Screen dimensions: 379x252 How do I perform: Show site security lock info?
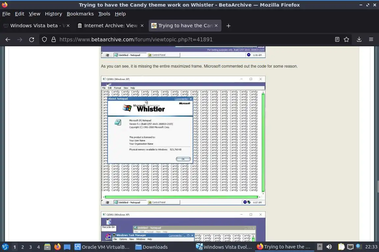(x=53, y=40)
